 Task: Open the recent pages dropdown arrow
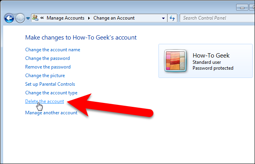click(28, 18)
